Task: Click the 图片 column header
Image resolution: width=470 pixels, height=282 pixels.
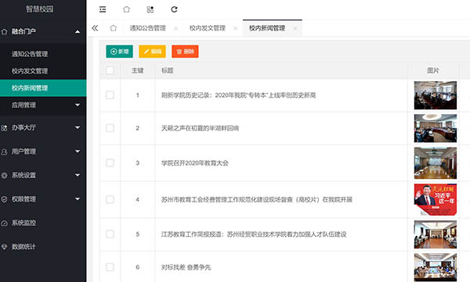Action: click(x=433, y=70)
